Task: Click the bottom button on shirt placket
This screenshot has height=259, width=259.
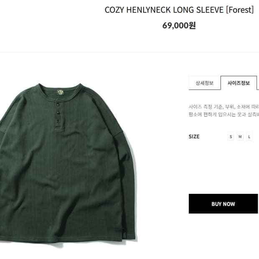Action: tap(58, 121)
